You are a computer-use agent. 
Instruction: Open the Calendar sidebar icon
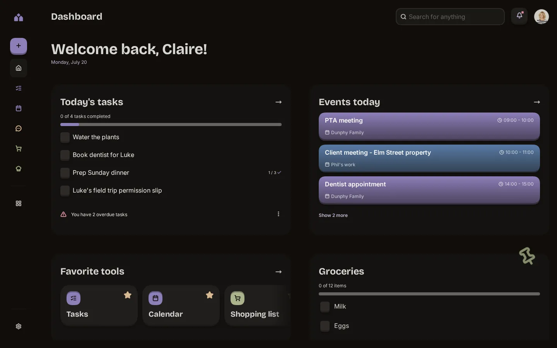click(19, 108)
